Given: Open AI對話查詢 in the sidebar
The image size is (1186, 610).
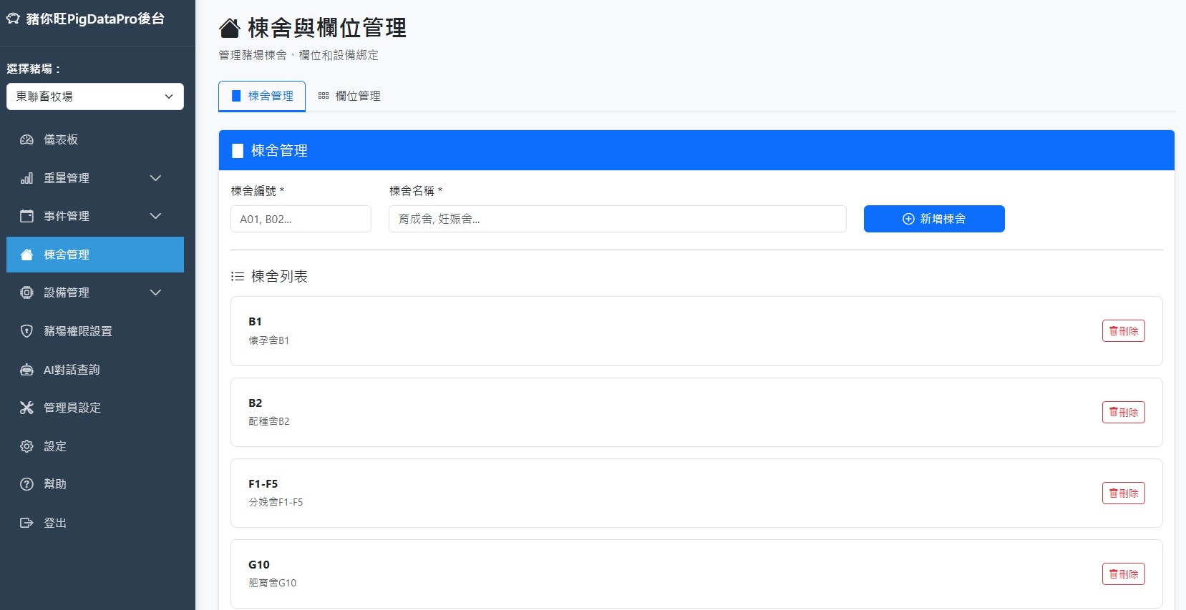Looking at the screenshot, I should pyautogui.click(x=95, y=370).
